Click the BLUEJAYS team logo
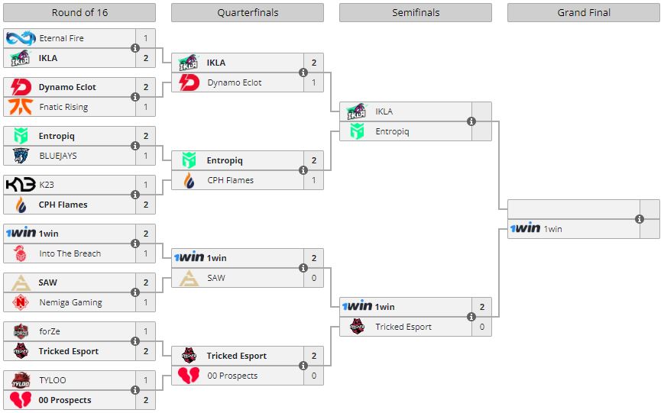664x413 pixels. coord(21,156)
